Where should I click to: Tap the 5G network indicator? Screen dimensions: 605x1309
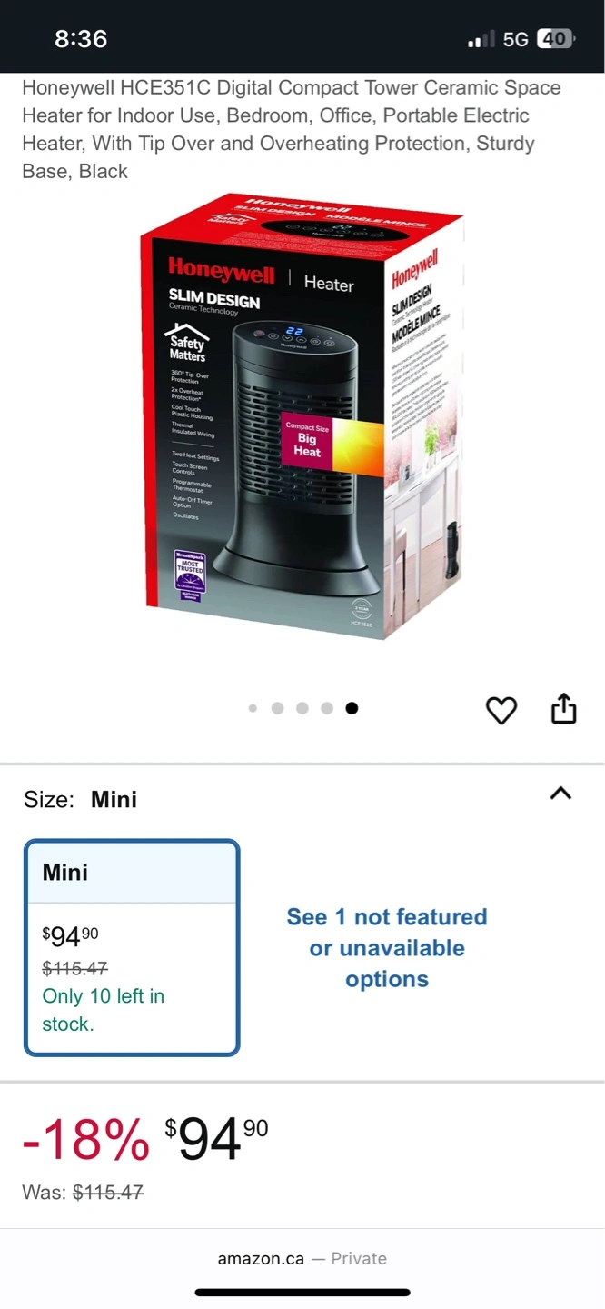[516, 39]
